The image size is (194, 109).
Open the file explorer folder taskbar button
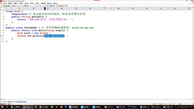pyautogui.click(x=16, y=107)
